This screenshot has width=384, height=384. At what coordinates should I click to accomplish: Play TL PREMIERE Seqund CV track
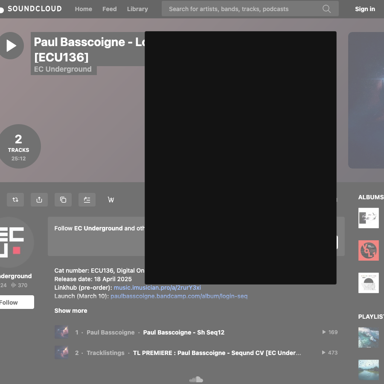tap(217, 353)
